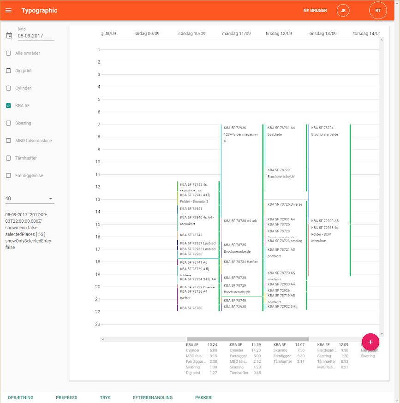Click the Skæring 7:50 summary row

(289, 350)
